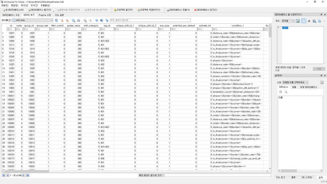Switch to the SQL 실행 tab
The image size is (327, 184).
(60, 15)
